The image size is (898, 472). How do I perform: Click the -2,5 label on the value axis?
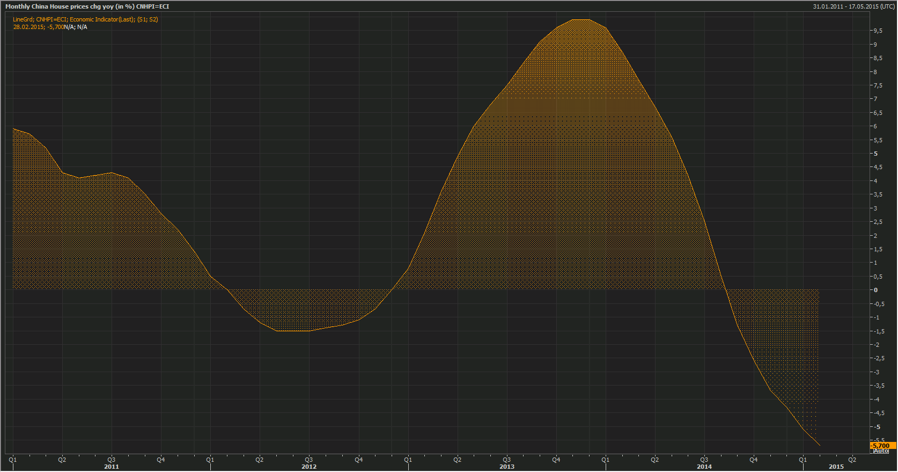tap(879, 358)
